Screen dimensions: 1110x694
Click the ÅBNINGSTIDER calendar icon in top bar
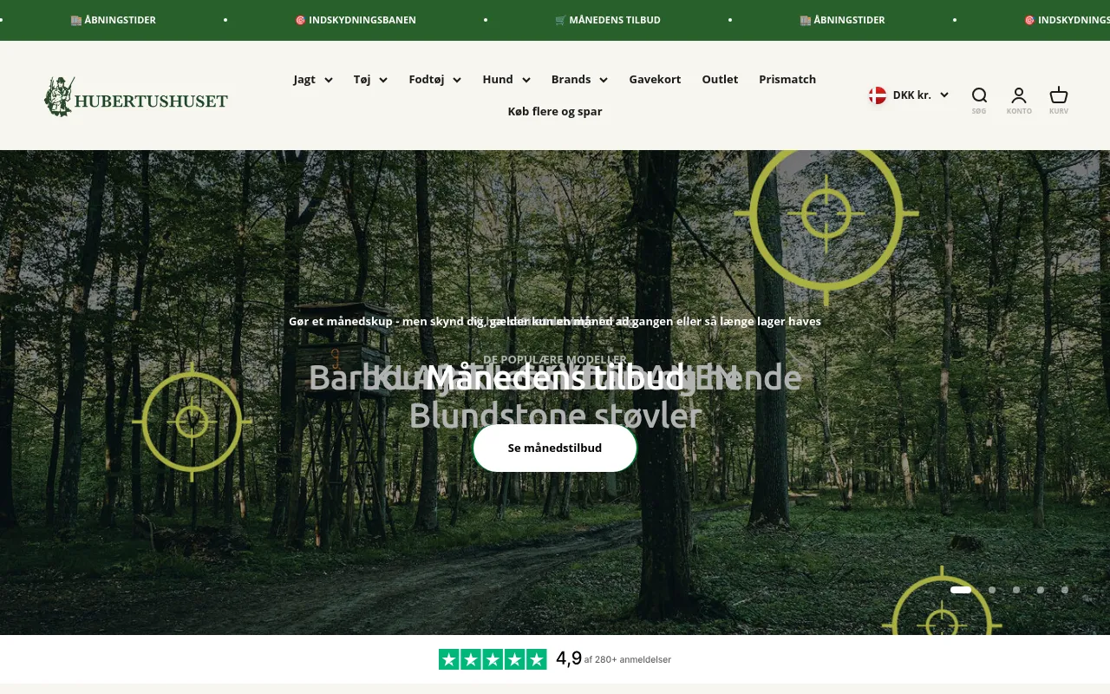[75, 19]
